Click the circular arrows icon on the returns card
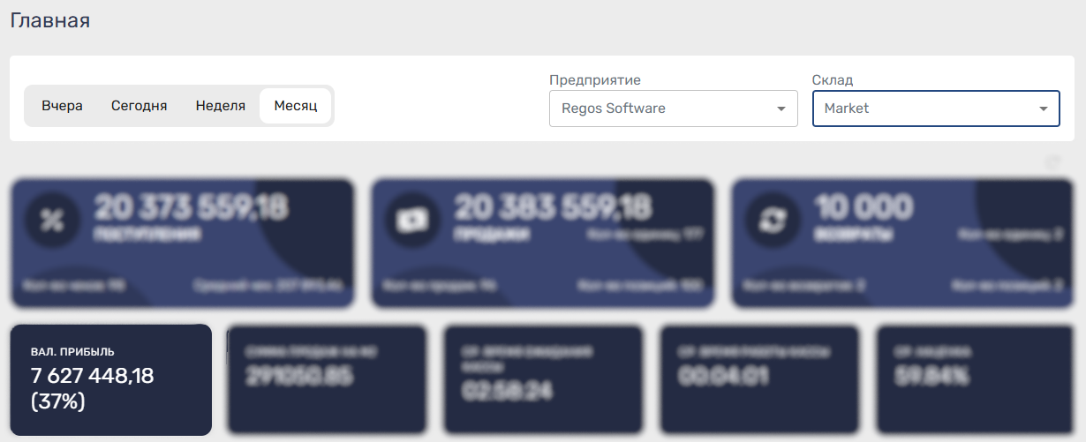 [773, 221]
